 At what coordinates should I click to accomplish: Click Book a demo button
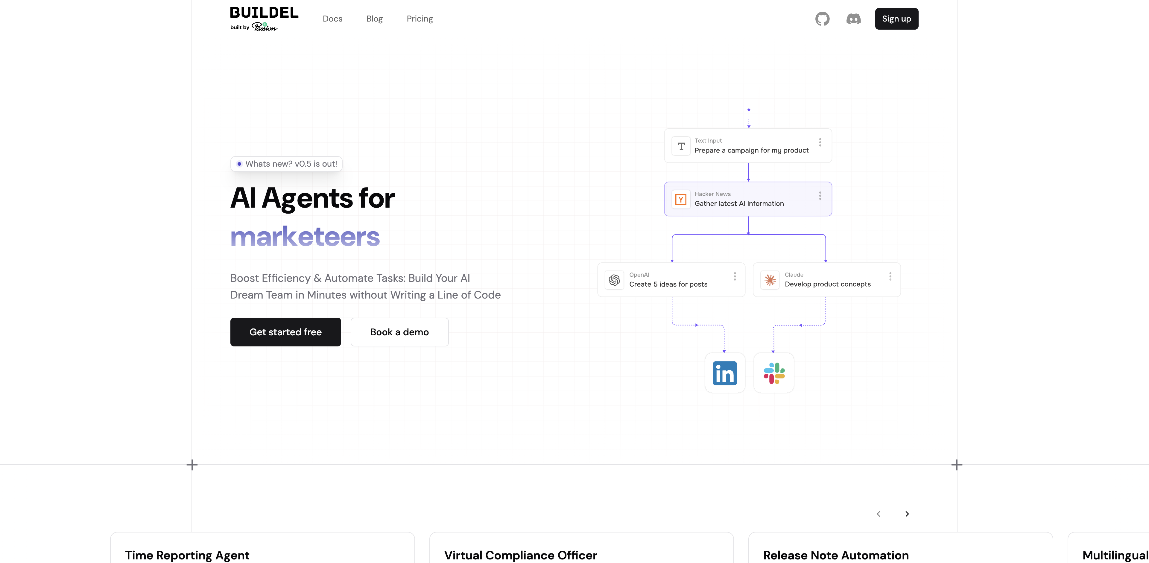click(x=399, y=332)
